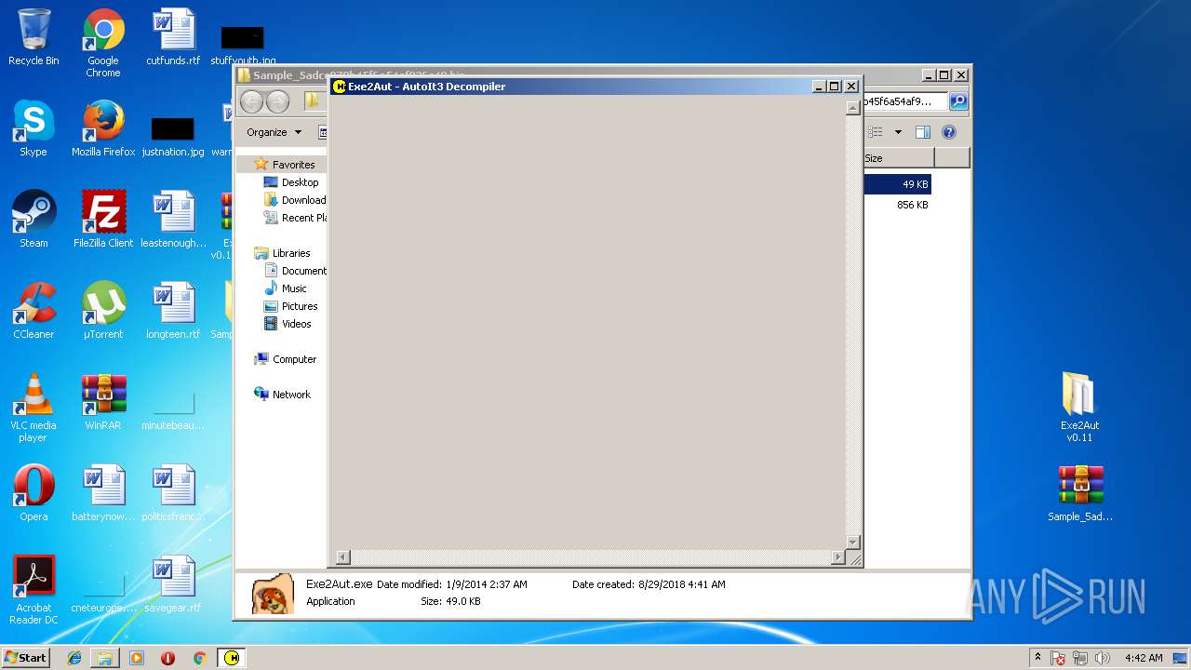The image size is (1191, 670).
Task: Open cutfunds.rtf document on desktop
Action: [x=173, y=37]
